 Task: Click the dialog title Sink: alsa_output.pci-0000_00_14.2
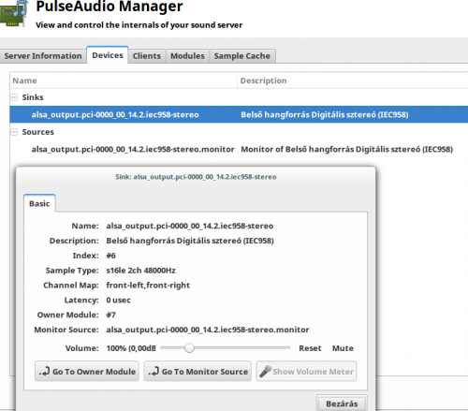[x=196, y=177]
